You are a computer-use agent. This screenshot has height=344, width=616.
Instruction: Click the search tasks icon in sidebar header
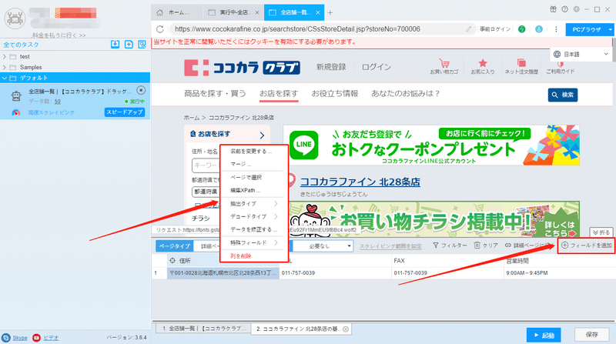[x=142, y=45]
